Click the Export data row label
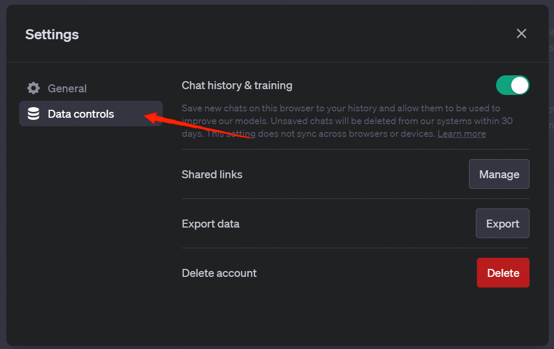Viewport: 554px width, 349px height. pyautogui.click(x=211, y=223)
